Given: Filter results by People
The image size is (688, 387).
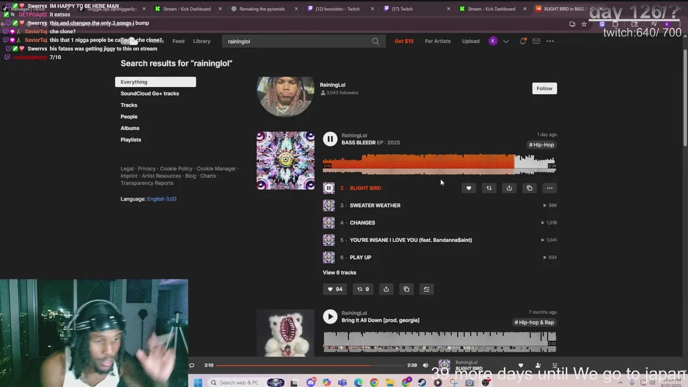Looking at the screenshot, I should [x=129, y=117].
